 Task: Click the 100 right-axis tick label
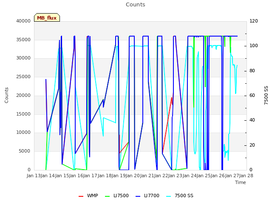(x=254, y=46)
